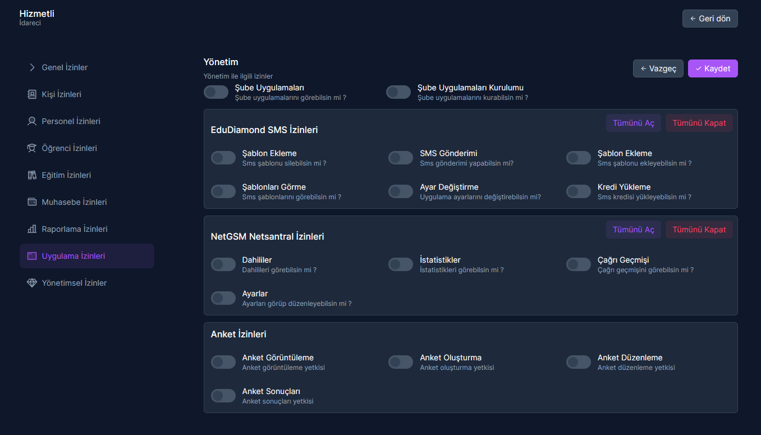Expand the Genel İzinler chevron
The height and width of the screenshot is (435, 761).
click(x=32, y=67)
